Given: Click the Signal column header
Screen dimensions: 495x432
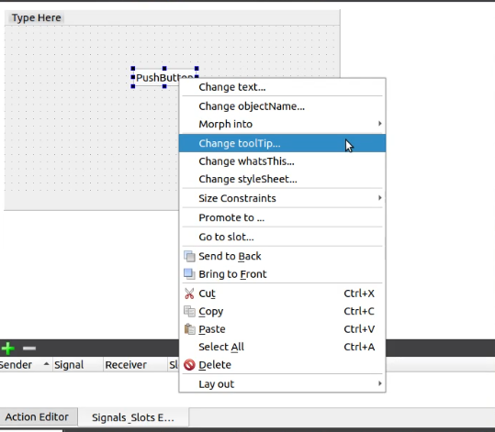Looking at the screenshot, I should [77, 365].
